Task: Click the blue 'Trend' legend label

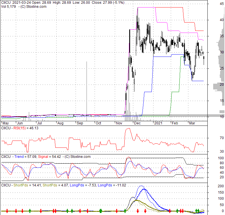Action: point(19,157)
